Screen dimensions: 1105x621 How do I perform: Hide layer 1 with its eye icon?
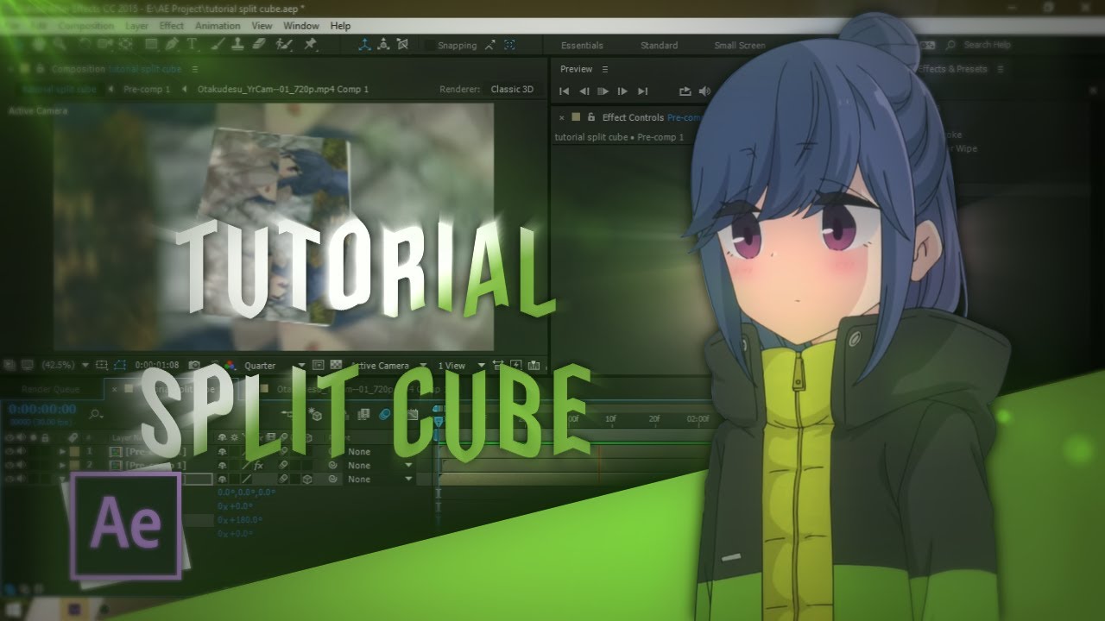point(9,451)
